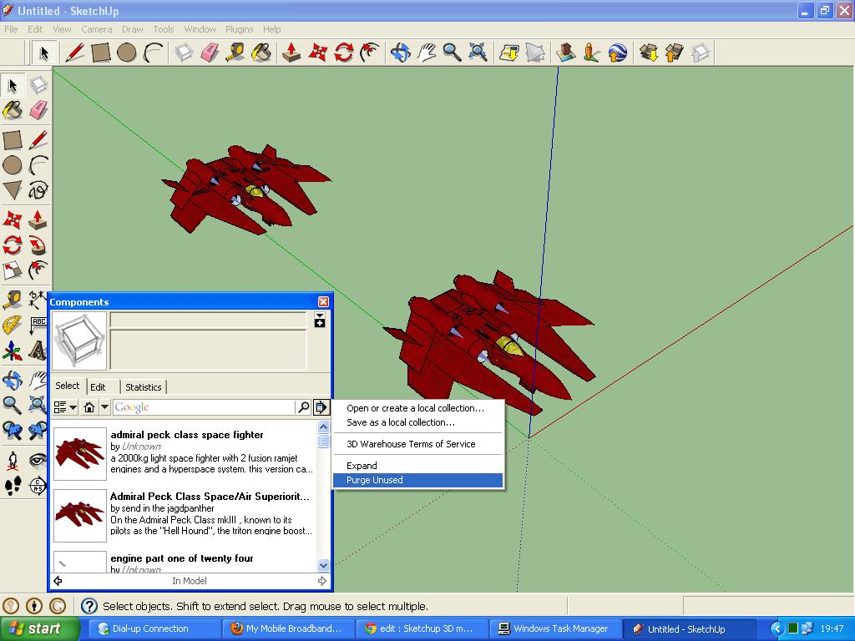The height and width of the screenshot is (641, 855).
Task: Open the Plugins menu
Action: tap(239, 29)
